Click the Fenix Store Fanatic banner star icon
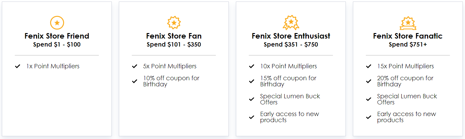This screenshot has height=139, width=465. 408,23
